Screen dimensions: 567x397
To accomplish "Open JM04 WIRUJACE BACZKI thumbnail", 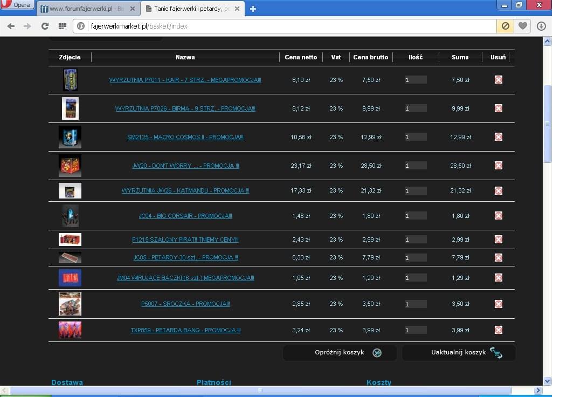I will click(70, 278).
